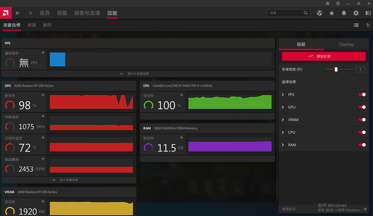
Task: Open notifications bell icon
Action: pos(344,13)
